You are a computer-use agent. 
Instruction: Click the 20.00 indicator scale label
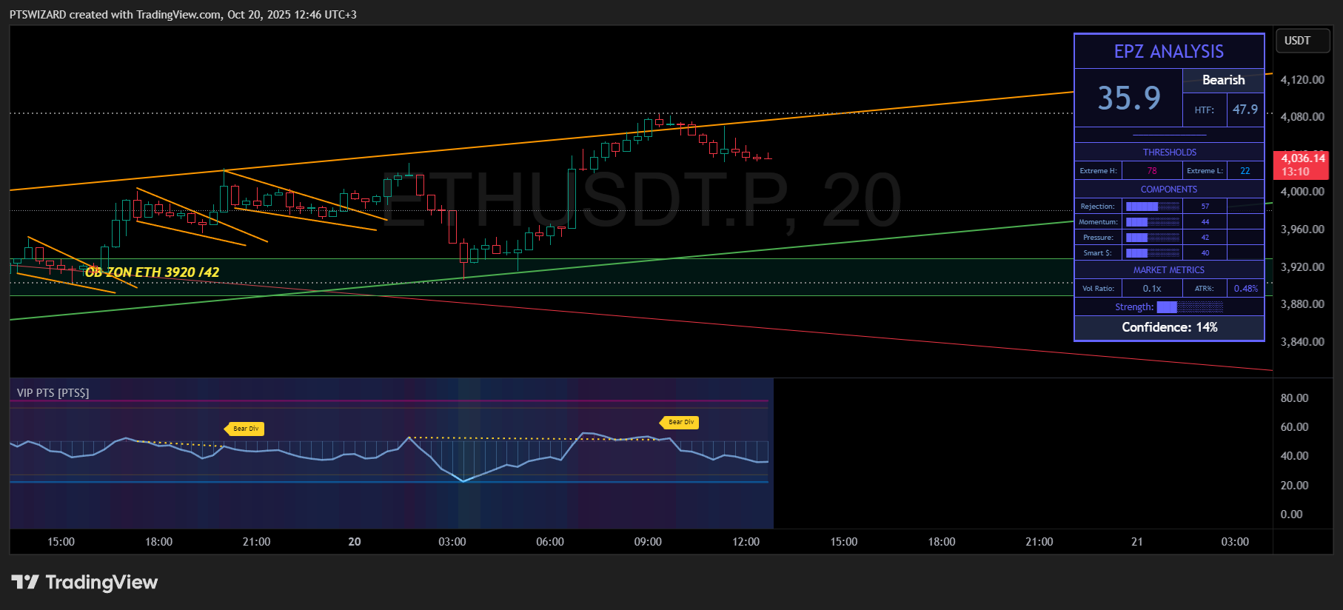click(x=1294, y=486)
